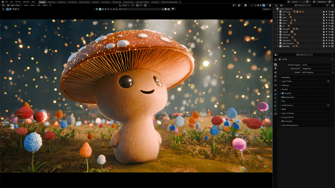Open the Particles properties tab icon
This screenshot has height=188, width=335.
(275, 98)
